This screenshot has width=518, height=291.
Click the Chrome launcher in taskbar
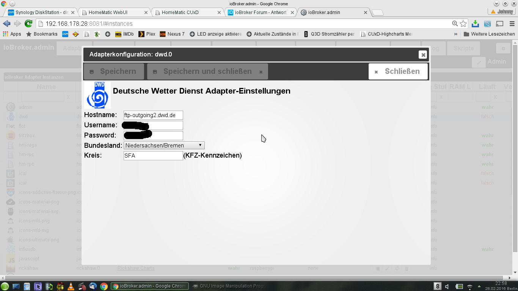click(x=104, y=286)
